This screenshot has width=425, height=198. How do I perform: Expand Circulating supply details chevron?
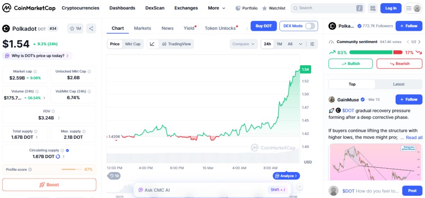click(64, 156)
